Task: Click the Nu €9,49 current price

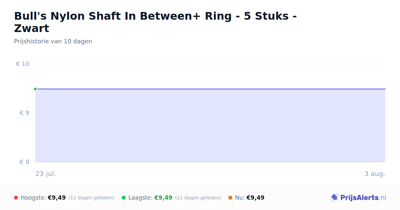Action: pyautogui.click(x=255, y=198)
